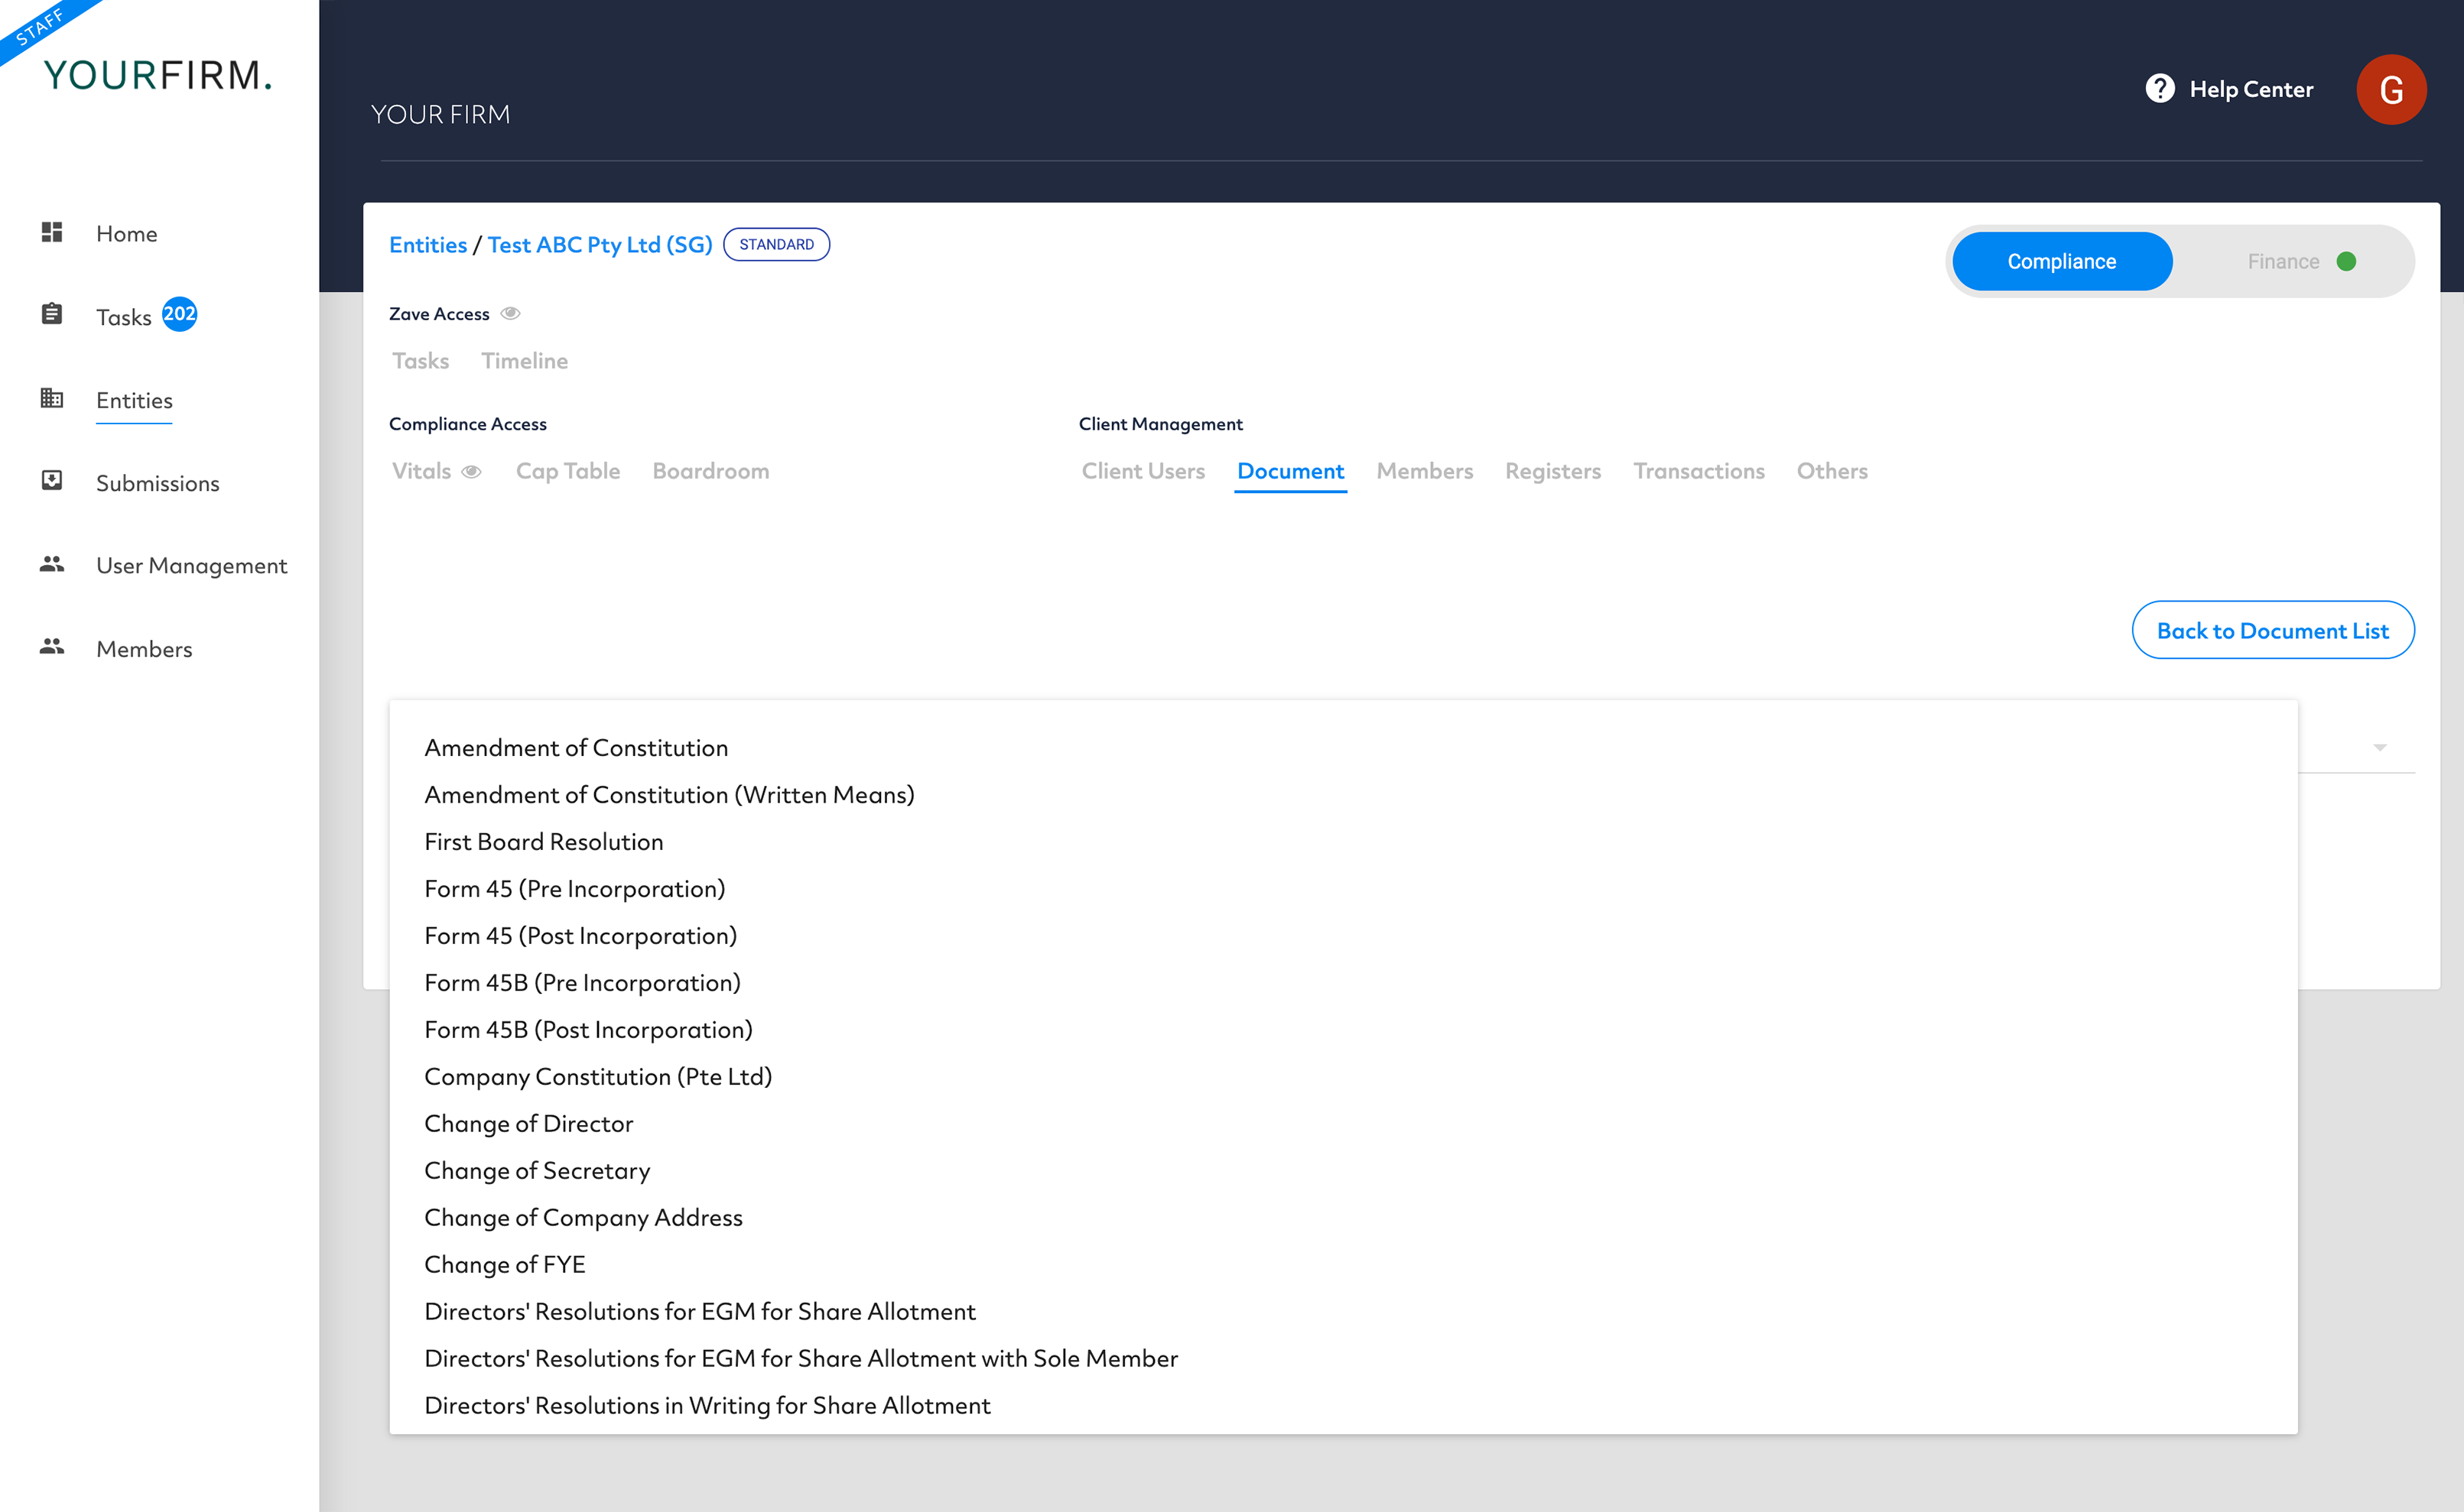Open Tasks in the sidebar
Viewport: 2464px width, 1512px height.
pyautogui.click(x=124, y=317)
